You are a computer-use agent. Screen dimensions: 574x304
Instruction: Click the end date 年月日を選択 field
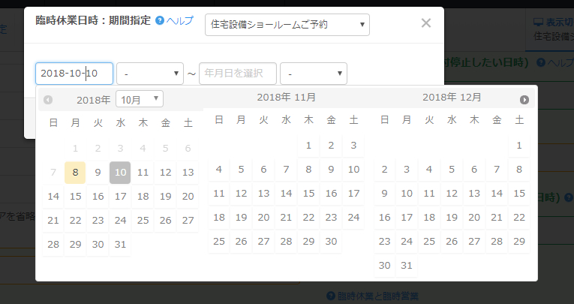[237, 74]
